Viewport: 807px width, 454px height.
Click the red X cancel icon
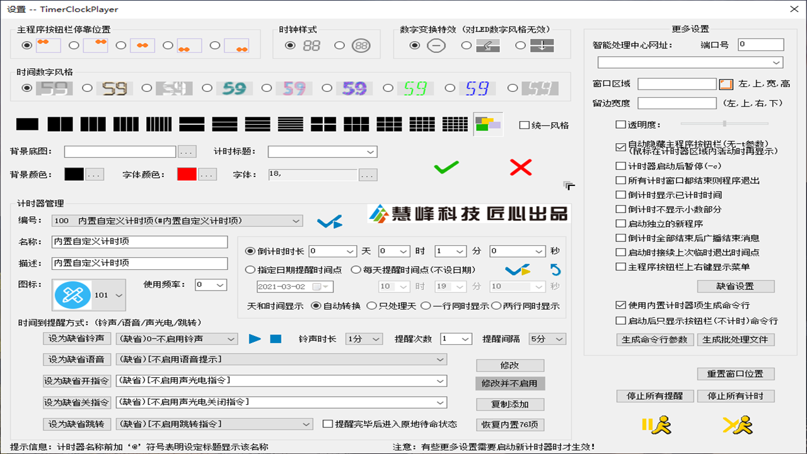(x=520, y=168)
